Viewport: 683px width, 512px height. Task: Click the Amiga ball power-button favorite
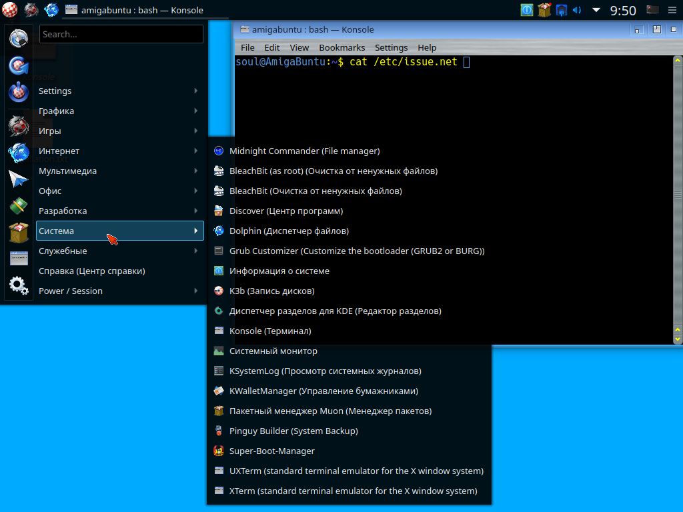[18, 92]
